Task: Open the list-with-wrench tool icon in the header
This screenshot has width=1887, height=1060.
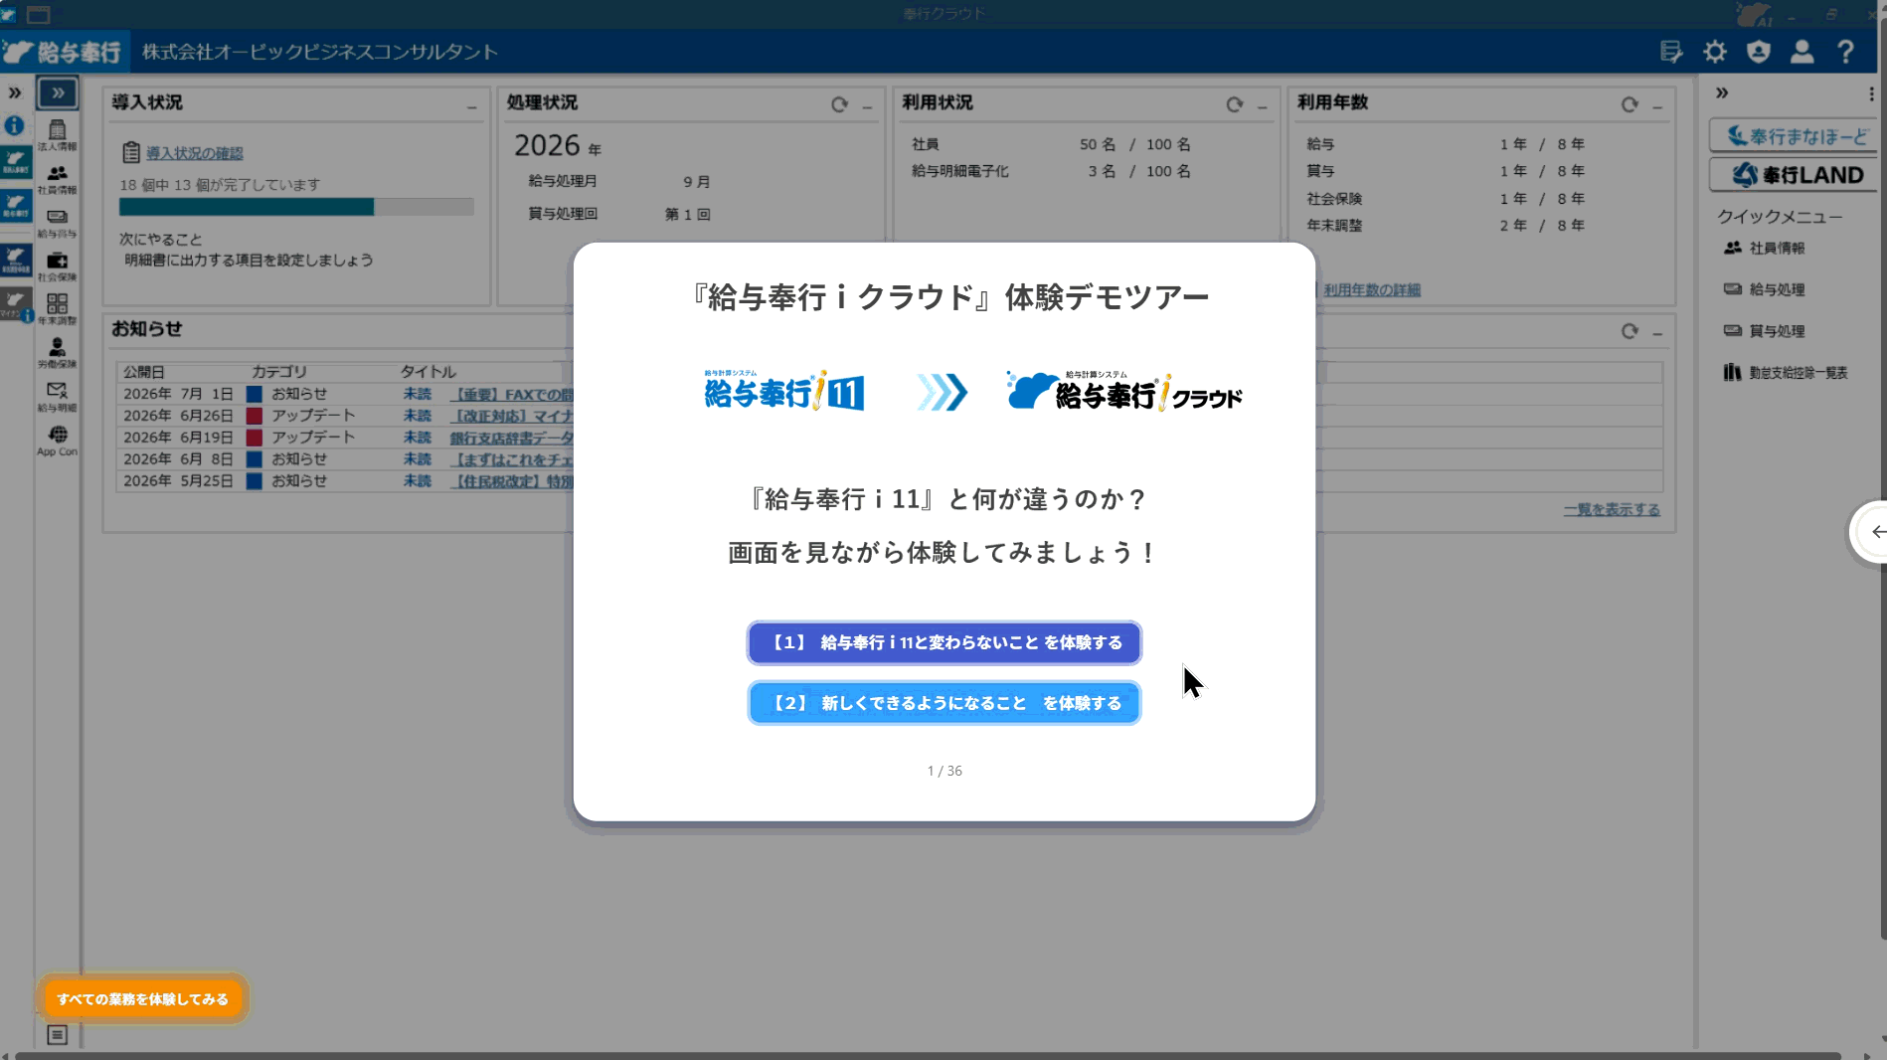Action: click(x=1671, y=52)
